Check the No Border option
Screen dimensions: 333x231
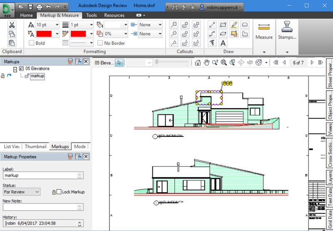click(100, 43)
